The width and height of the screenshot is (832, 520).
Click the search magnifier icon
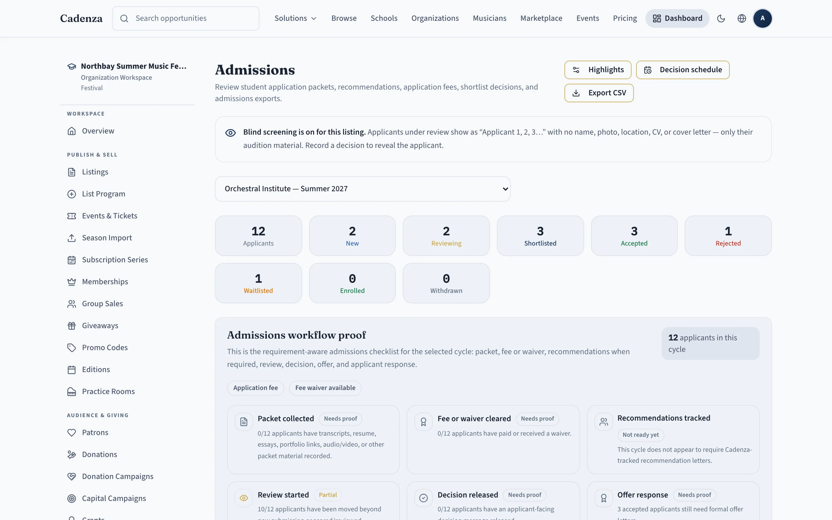[x=124, y=18]
